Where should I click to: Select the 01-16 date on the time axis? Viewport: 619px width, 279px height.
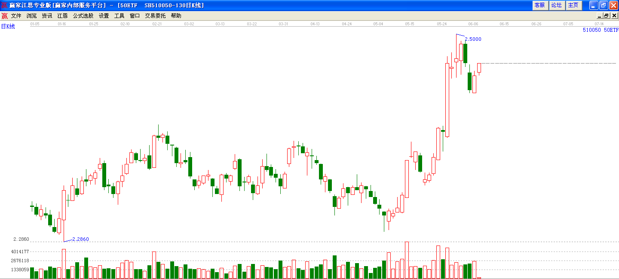(62, 24)
